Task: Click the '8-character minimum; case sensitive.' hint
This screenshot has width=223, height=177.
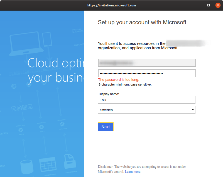Action: (125, 84)
